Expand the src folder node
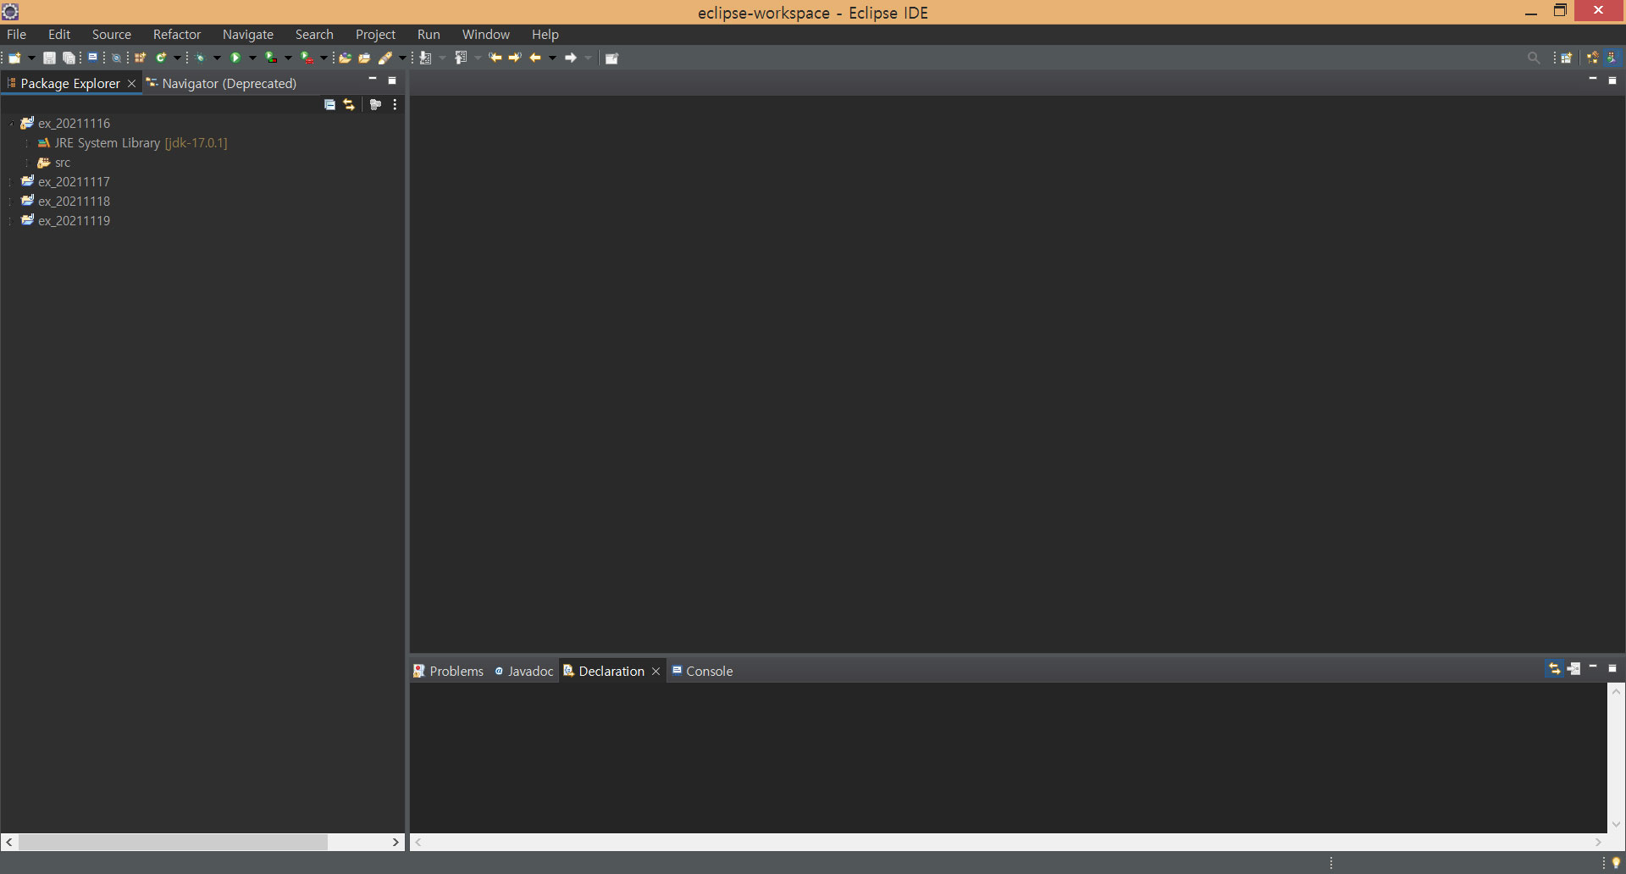1626x874 pixels. [x=27, y=163]
